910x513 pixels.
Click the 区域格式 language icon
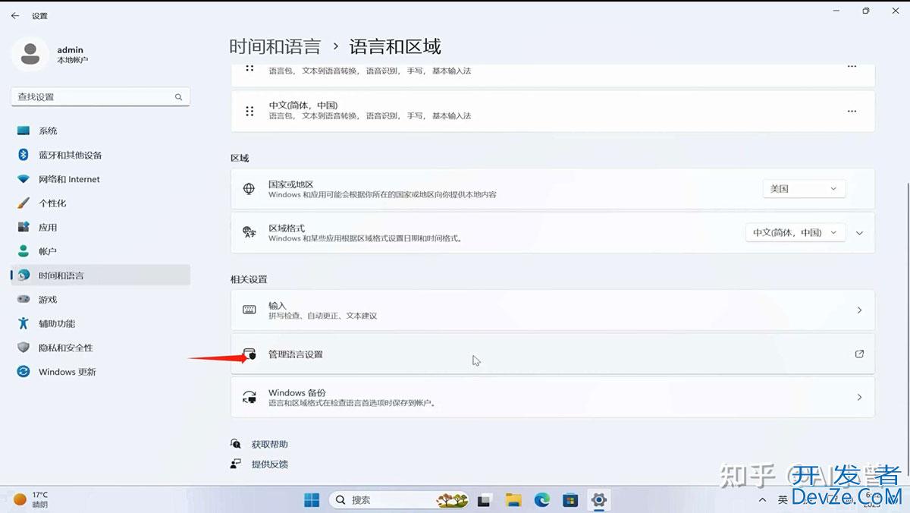[x=249, y=232]
